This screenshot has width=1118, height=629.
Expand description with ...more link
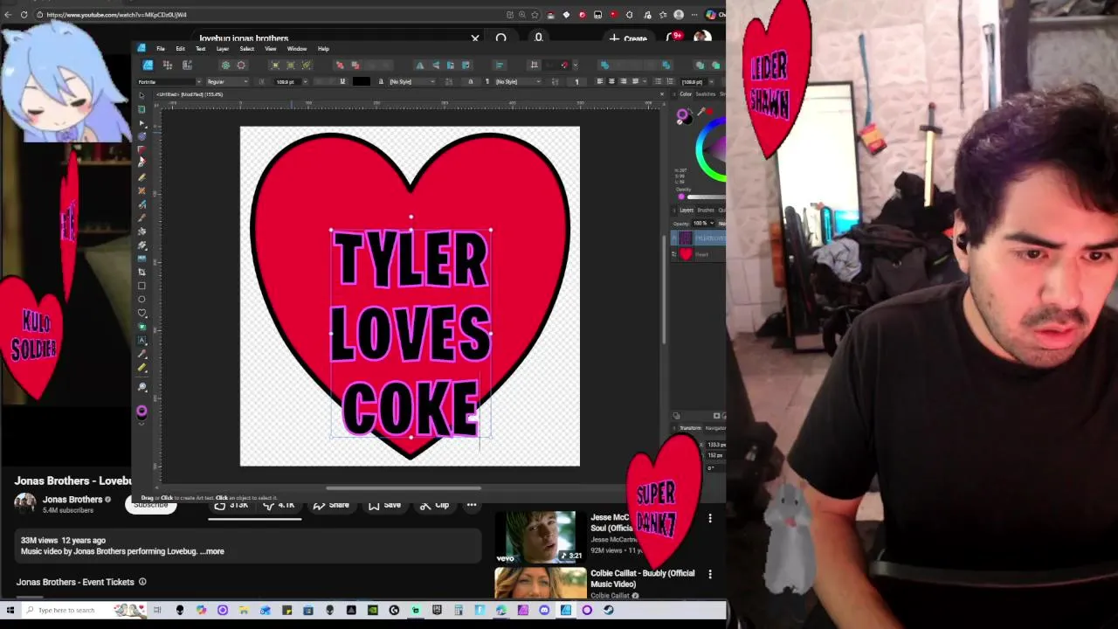[212, 551]
